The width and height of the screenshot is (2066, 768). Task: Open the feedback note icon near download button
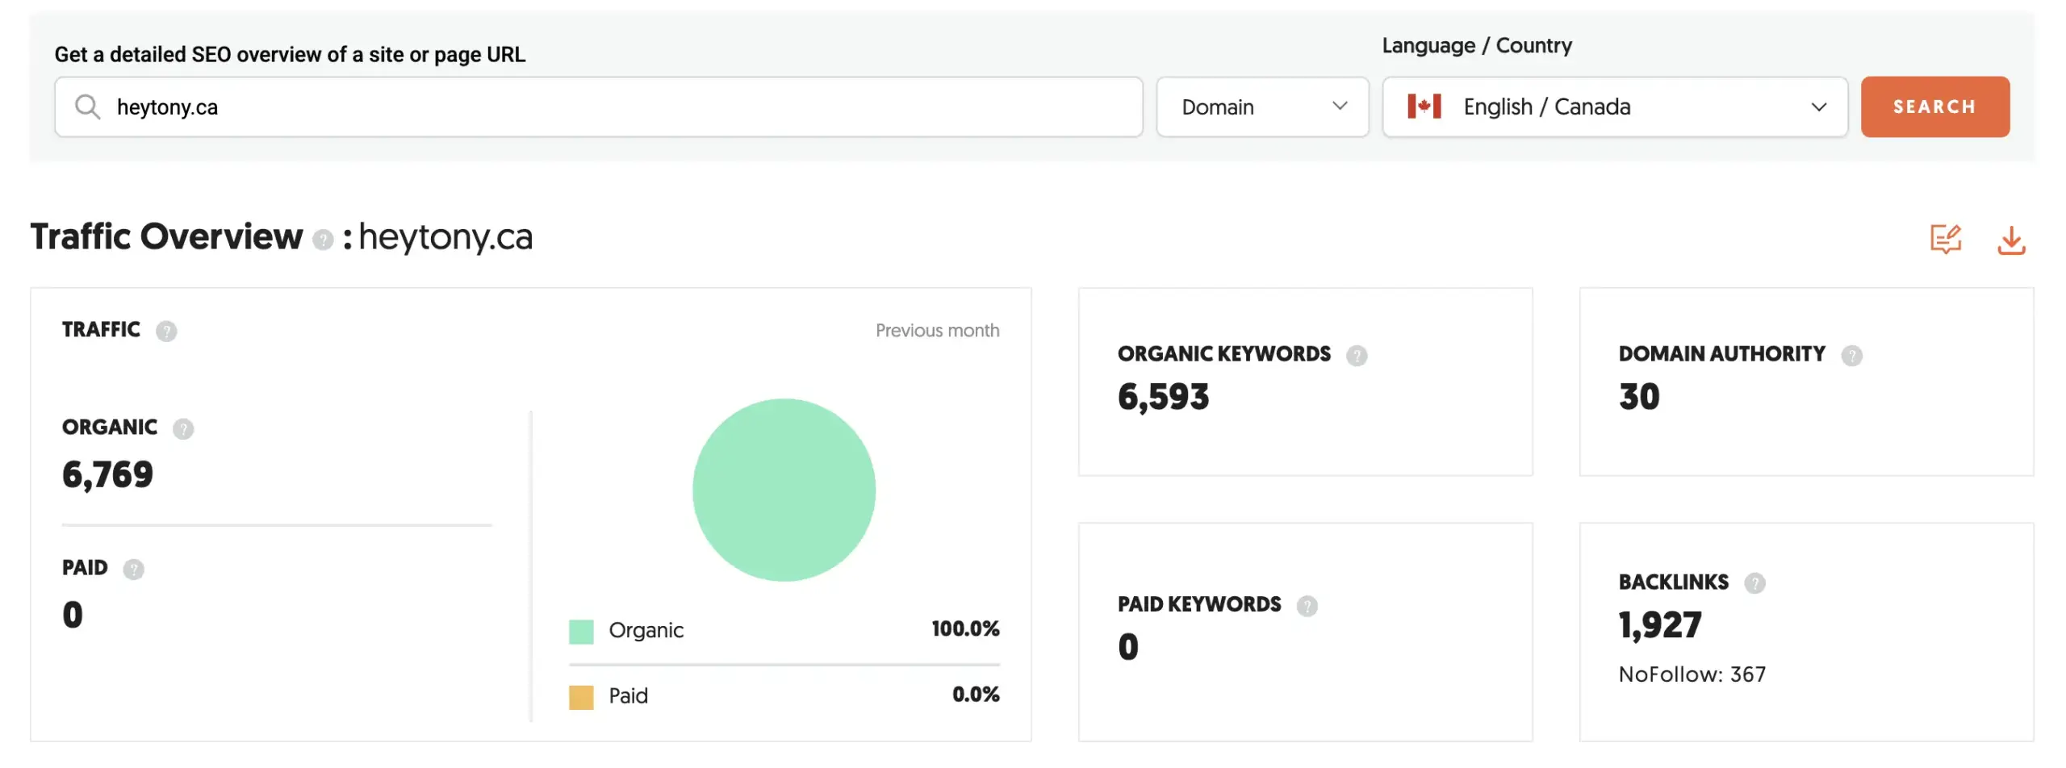1946,239
